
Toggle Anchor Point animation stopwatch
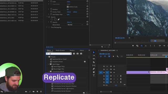[x=51, y=12]
